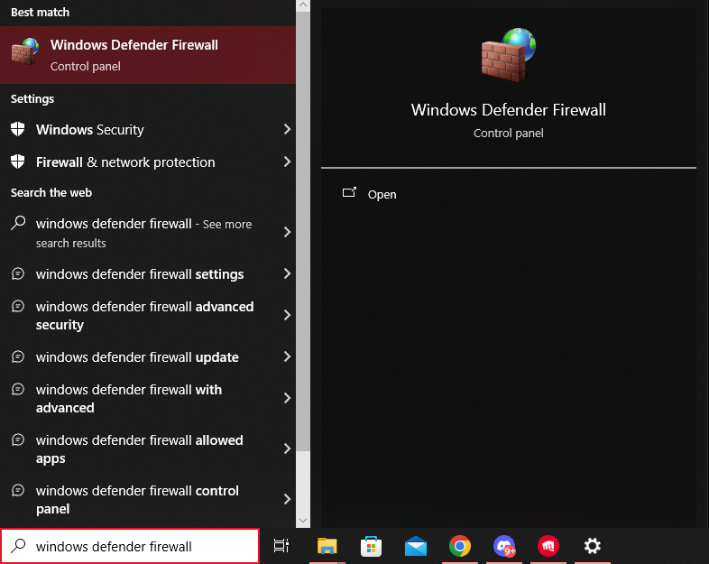Click Open in the preview pane
Image resolution: width=709 pixels, height=564 pixels.
[x=382, y=195]
